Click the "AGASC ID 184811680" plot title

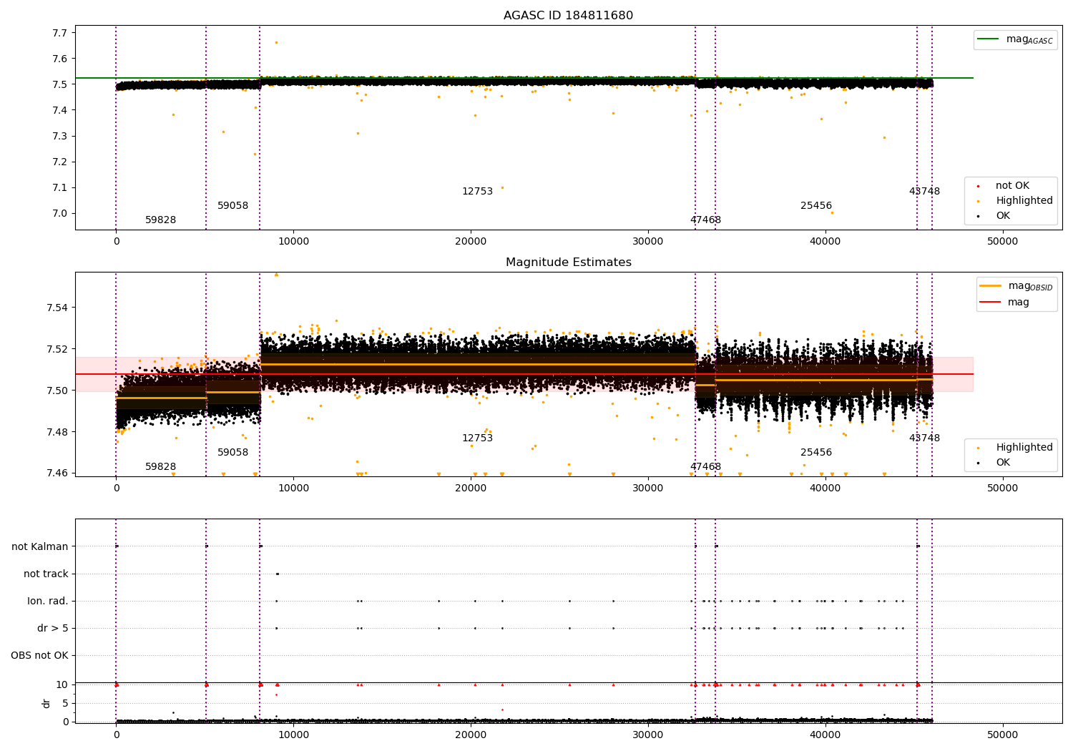coord(568,16)
